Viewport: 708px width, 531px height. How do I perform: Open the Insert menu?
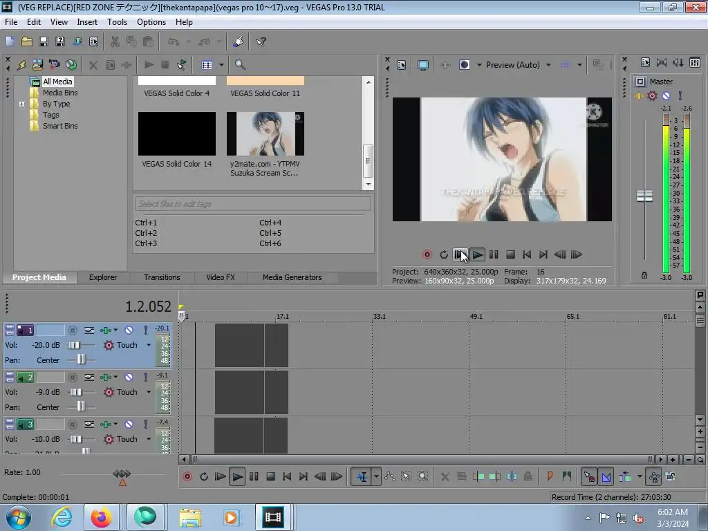87,22
